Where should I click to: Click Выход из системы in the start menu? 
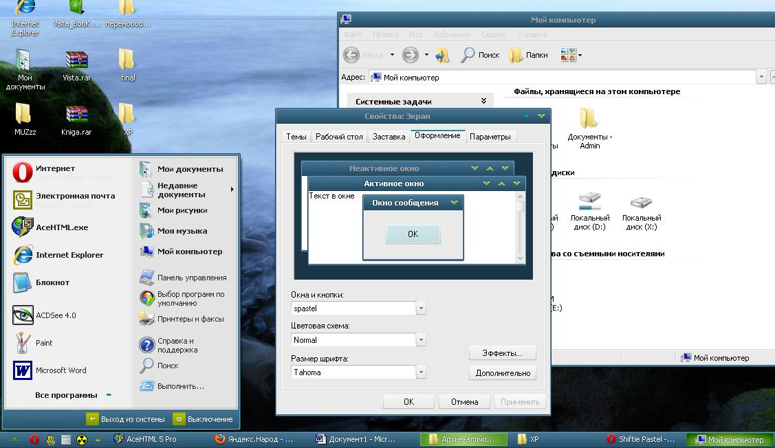click(x=126, y=419)
